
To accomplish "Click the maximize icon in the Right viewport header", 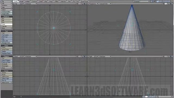I will 171,56.
